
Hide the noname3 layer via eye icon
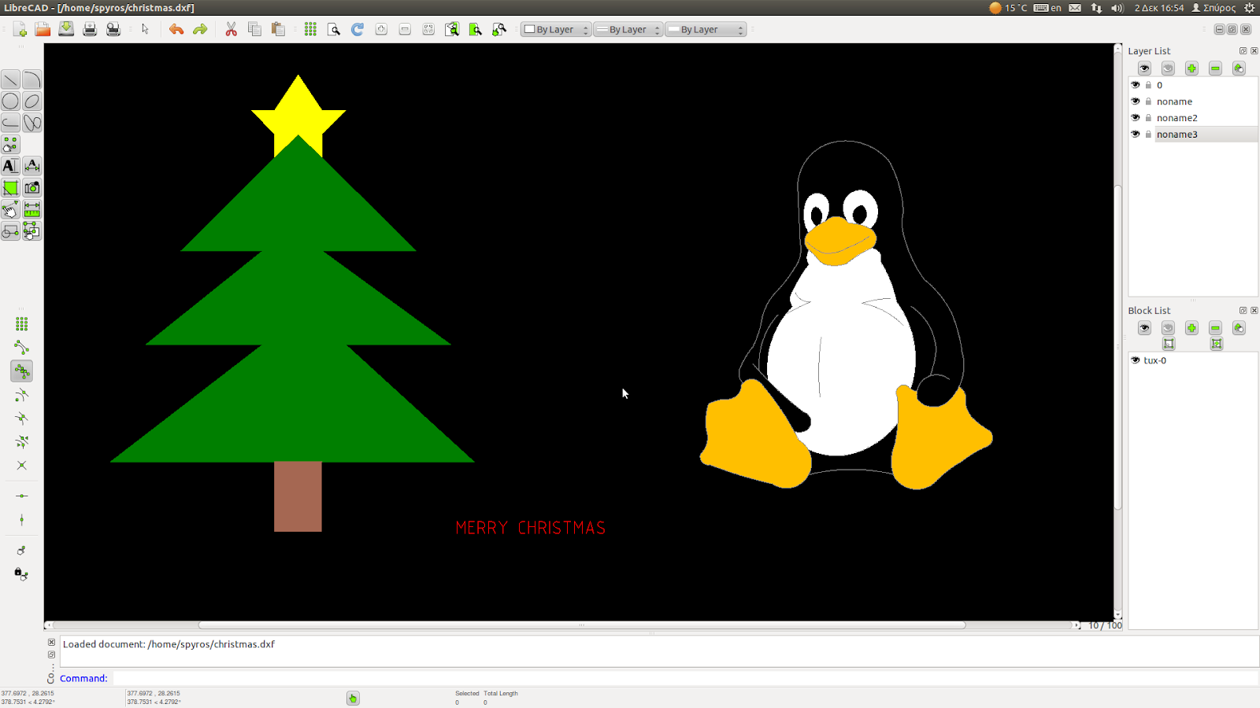point(1136,135)
